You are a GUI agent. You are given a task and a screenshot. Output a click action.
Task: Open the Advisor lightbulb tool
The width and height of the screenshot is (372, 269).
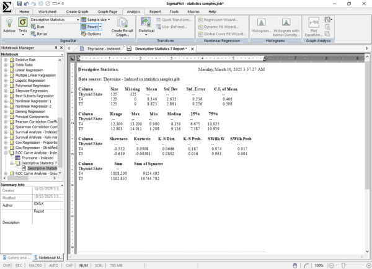(x=9, y=25)
